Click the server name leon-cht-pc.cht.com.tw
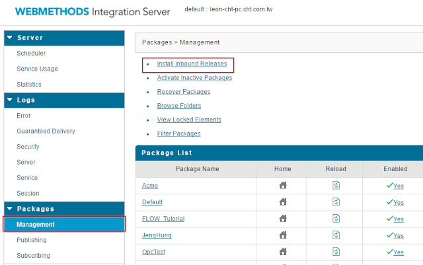The width and height of the screenshot is (423, 265). pos(241,9)
